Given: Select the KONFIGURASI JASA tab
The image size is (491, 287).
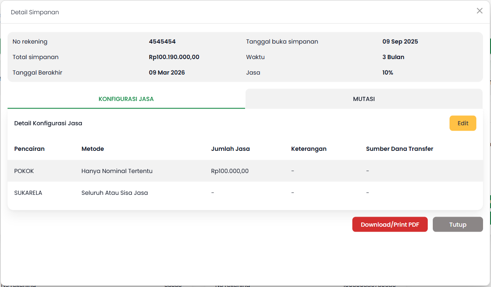Looking at the screenshot, I should pyautogui.click(x=126, y=99).
